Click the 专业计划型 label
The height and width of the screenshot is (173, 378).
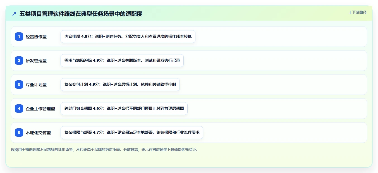pyautogui.click(x=36, y=85)
